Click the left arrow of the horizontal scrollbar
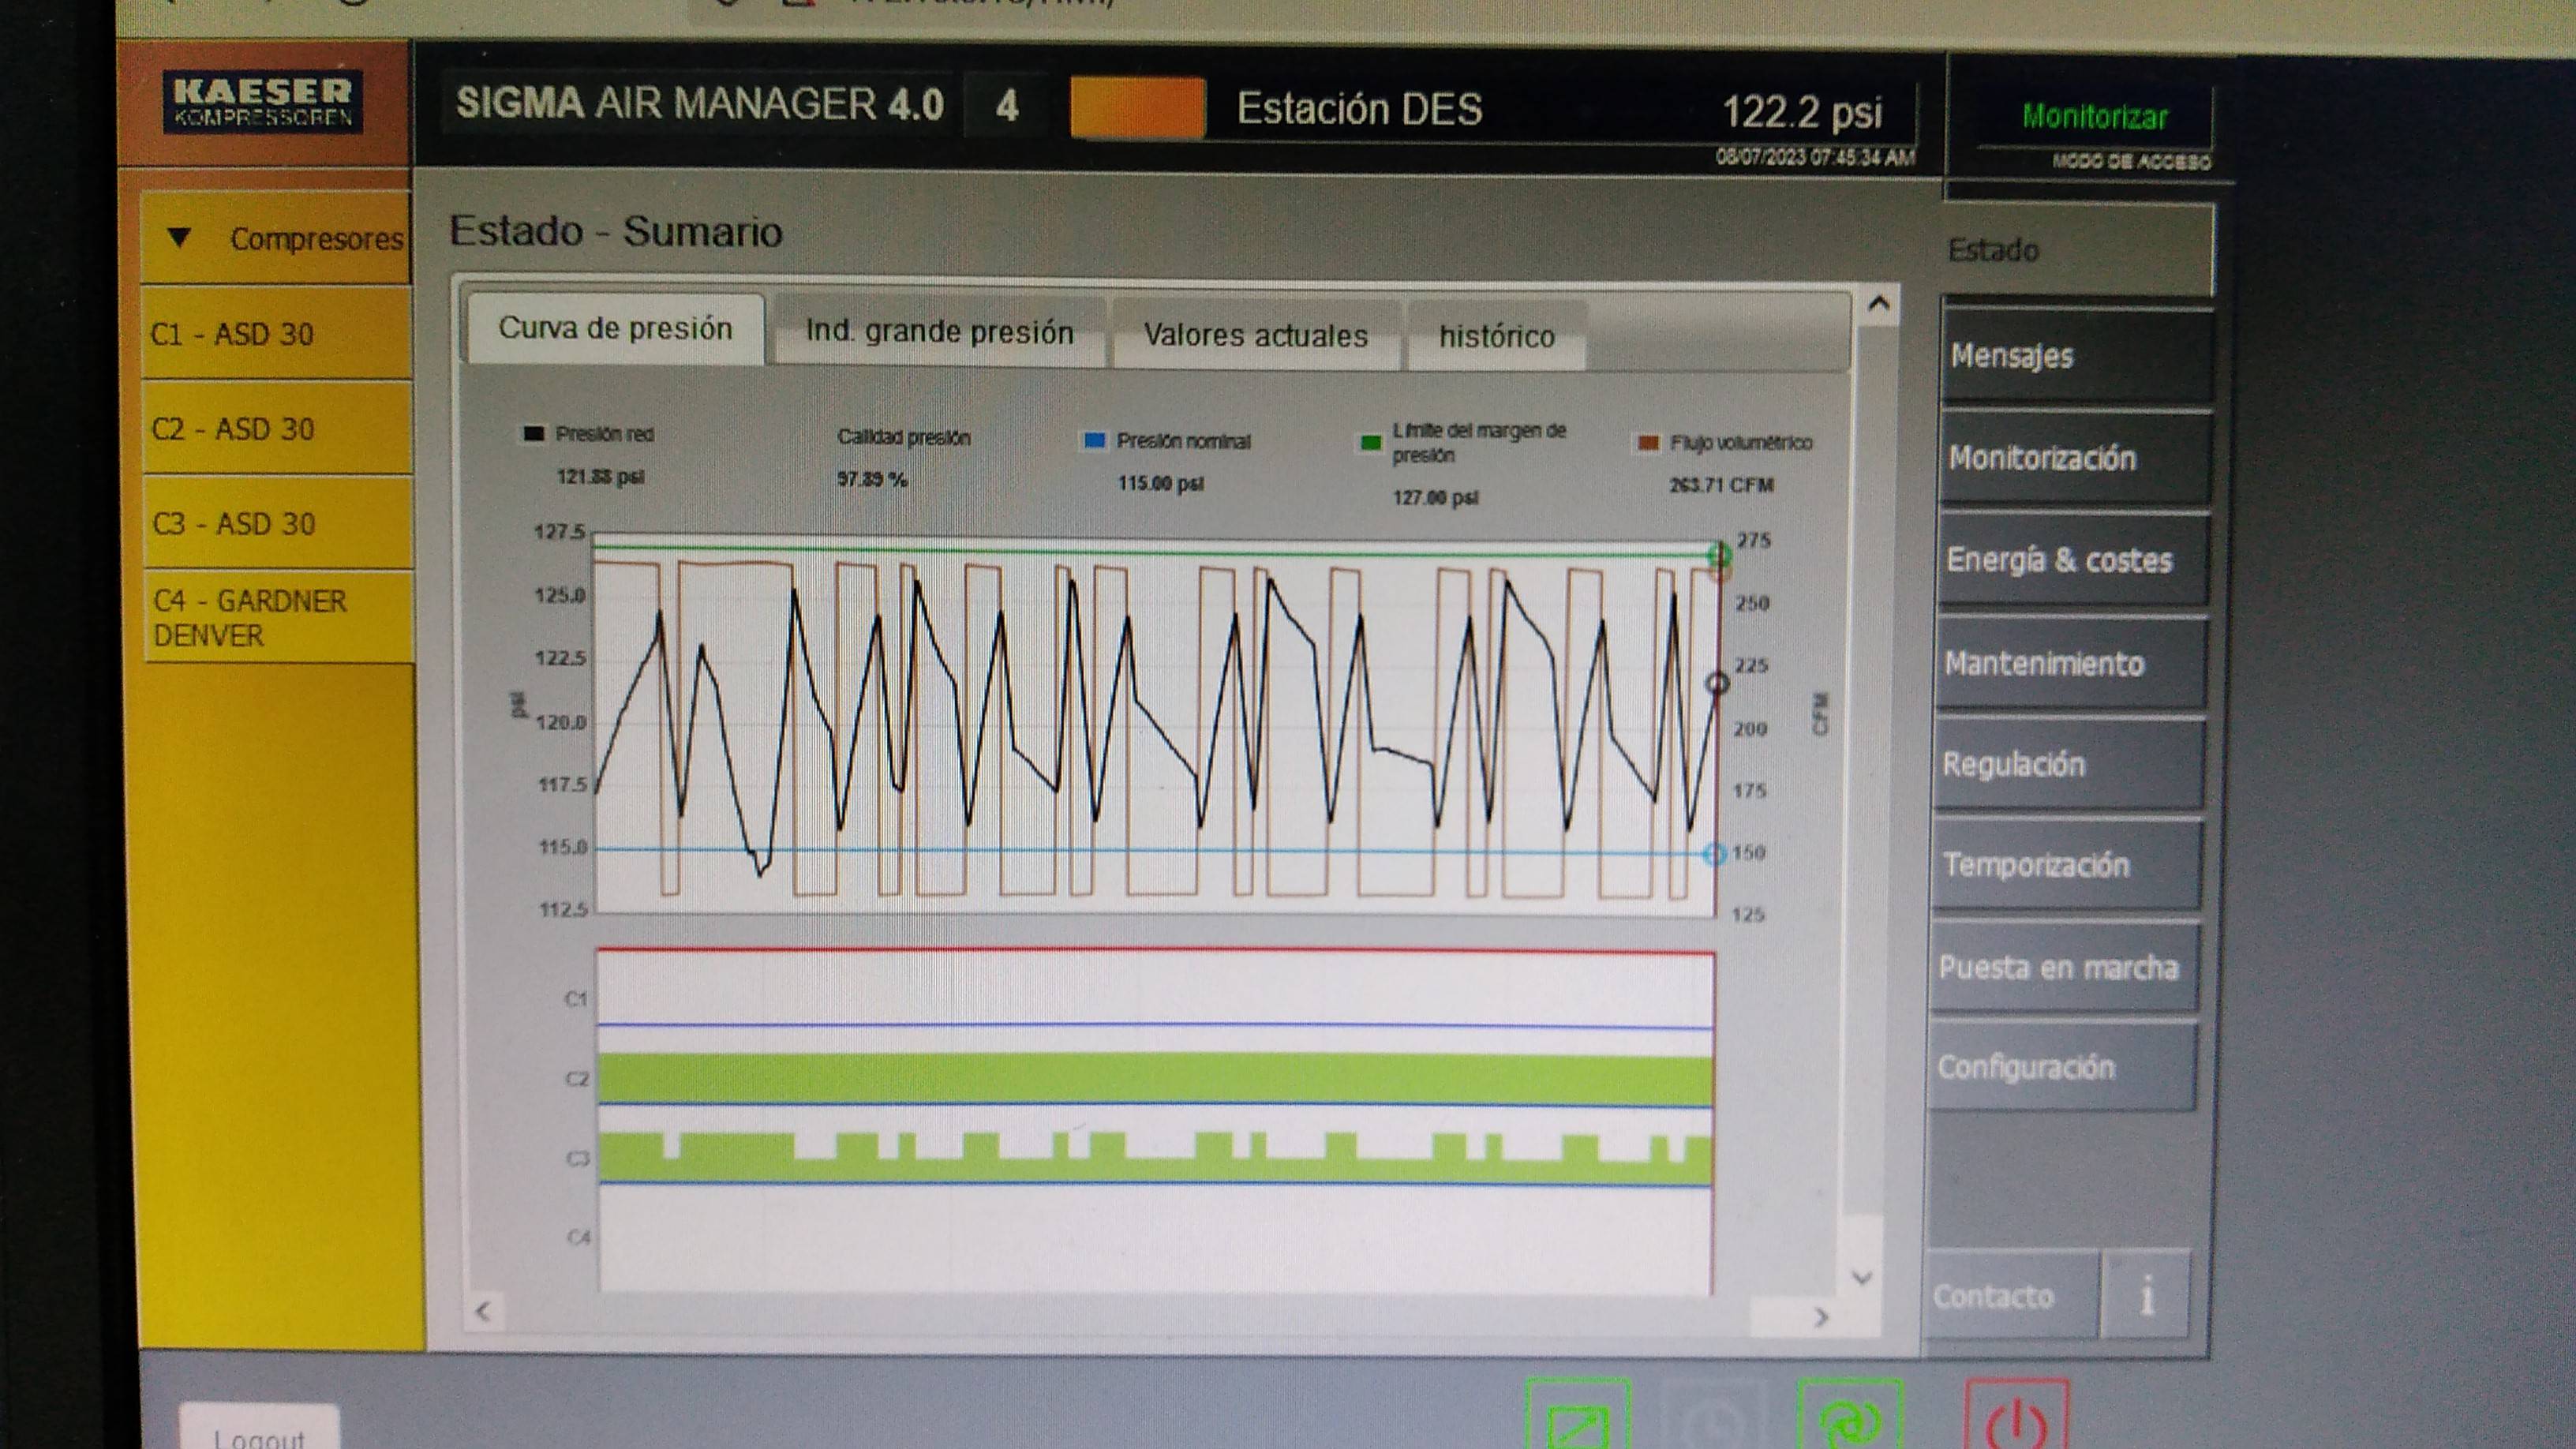2576x1449 pixels. (x=484, y=1311)
